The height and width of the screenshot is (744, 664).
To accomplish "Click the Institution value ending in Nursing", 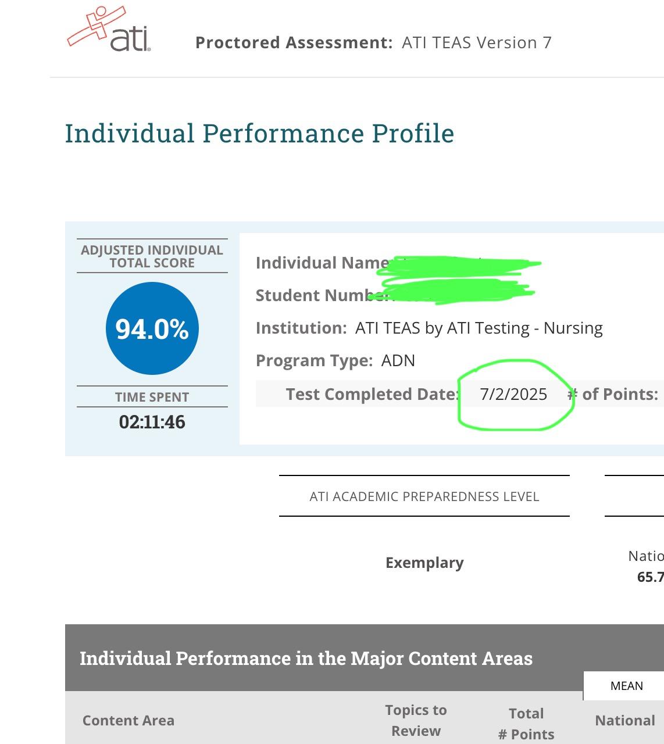I will point(479,328).
